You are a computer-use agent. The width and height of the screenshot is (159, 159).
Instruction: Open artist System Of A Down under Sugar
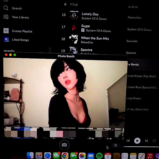99,31
